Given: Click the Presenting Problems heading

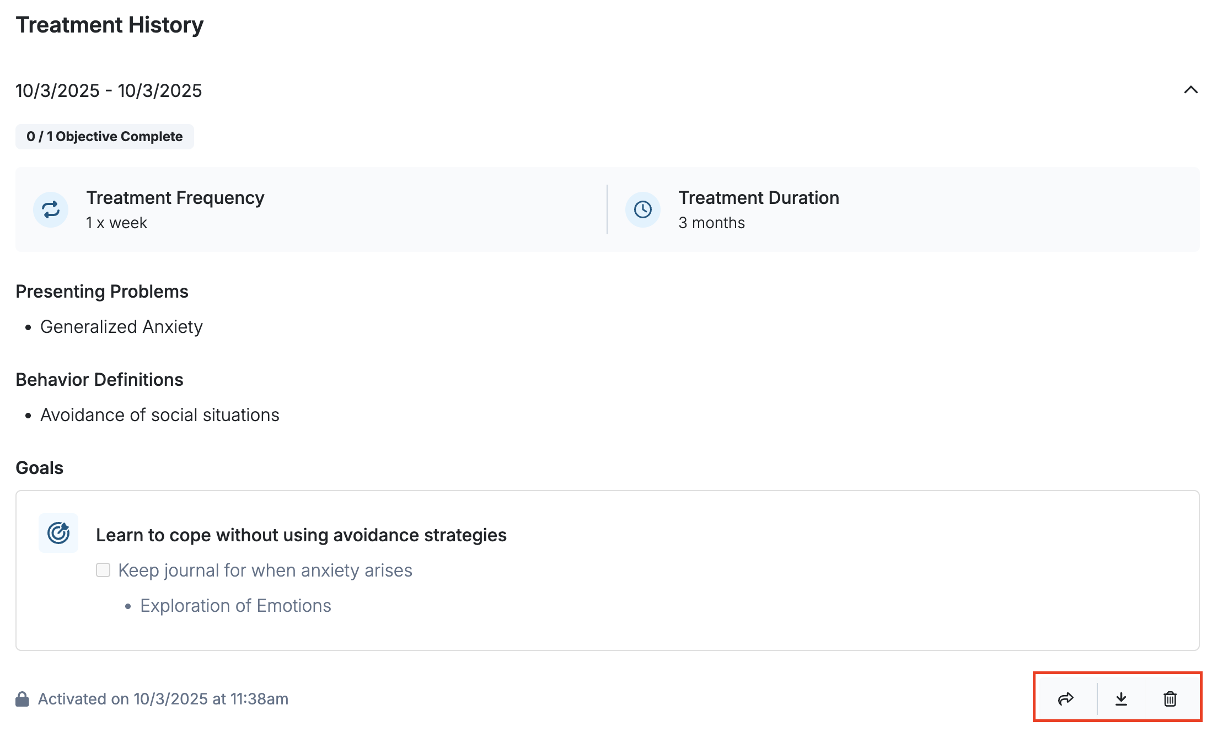Looking at the screenshot, I should coord(102,292).
